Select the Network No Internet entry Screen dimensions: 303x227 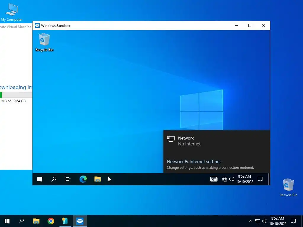pyautogui.click(x=217, y=141)
